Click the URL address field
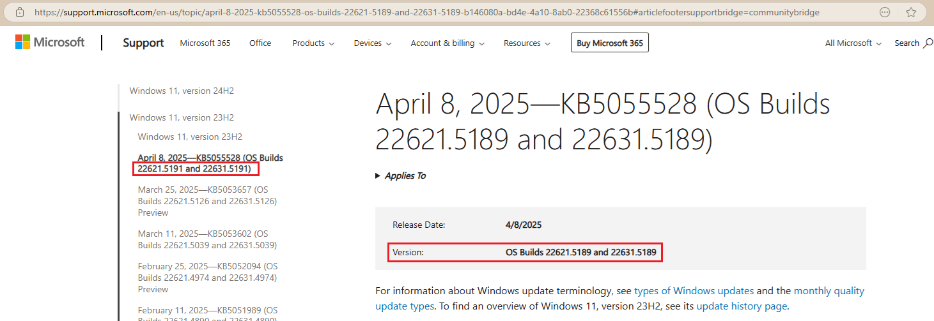Viewport: 934px width, 321px height. (x=427, y=12)
